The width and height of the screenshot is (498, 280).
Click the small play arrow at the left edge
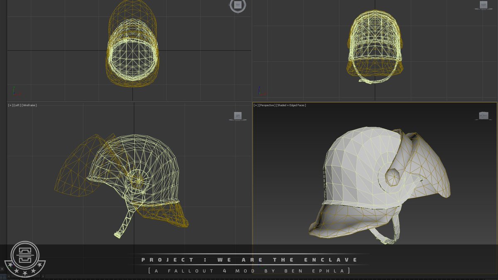point(2,269)
